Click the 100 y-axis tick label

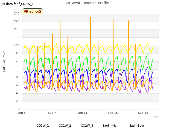pos(17,69)
